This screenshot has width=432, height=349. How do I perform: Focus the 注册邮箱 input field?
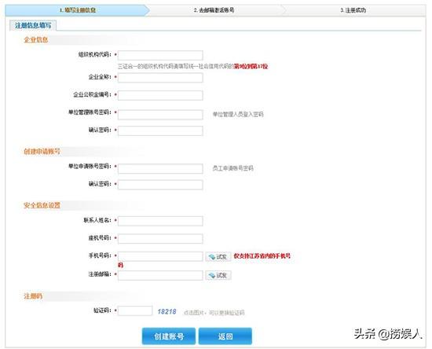tap(160, 275)
